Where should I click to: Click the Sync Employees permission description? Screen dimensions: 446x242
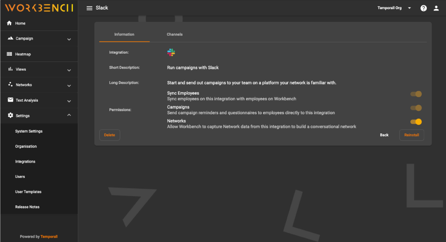click(x=232, y=99)
